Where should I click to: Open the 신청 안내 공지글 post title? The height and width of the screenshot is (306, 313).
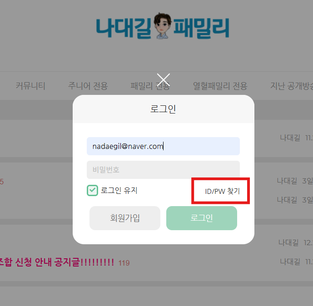pyautogui.click(x=57, y=262)
